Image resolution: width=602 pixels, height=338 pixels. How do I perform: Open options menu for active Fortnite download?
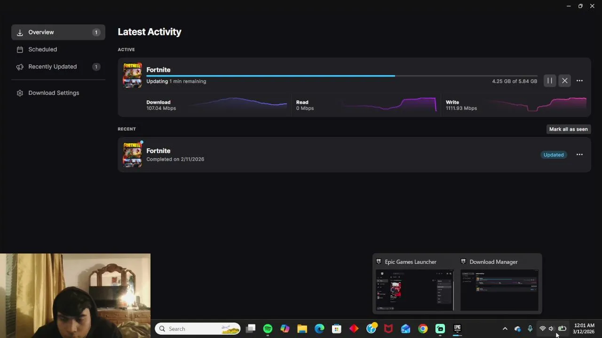click(579, 81)
